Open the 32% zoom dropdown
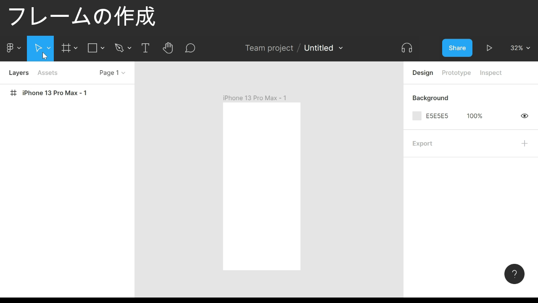The image size is (538, 303). pyautogui.click(x=520, y=48)
